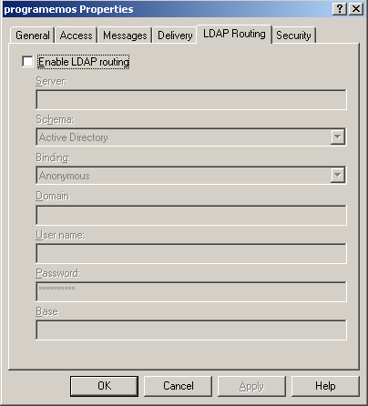The image size is (368, 406).
Task: Enable the LDAP routing checkbox
Action: click(x=27, y=62)
